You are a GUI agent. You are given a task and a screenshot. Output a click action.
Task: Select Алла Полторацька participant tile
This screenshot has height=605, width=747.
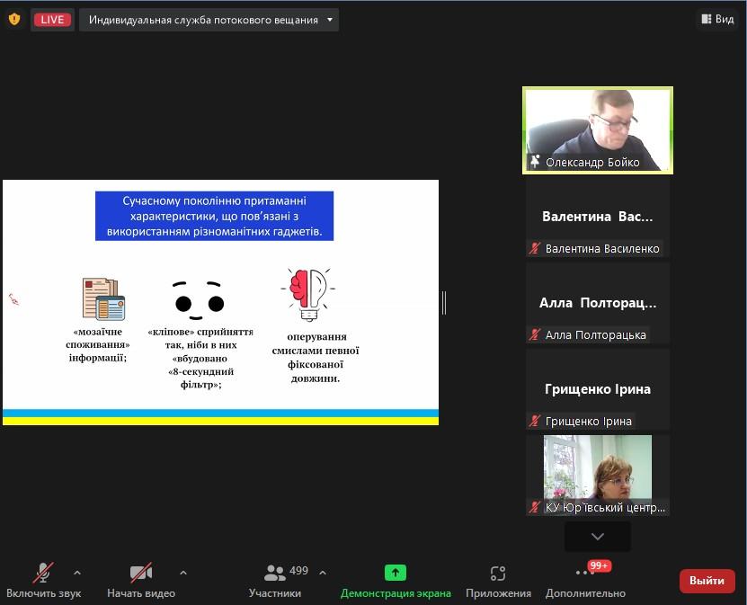coord(598,303)
